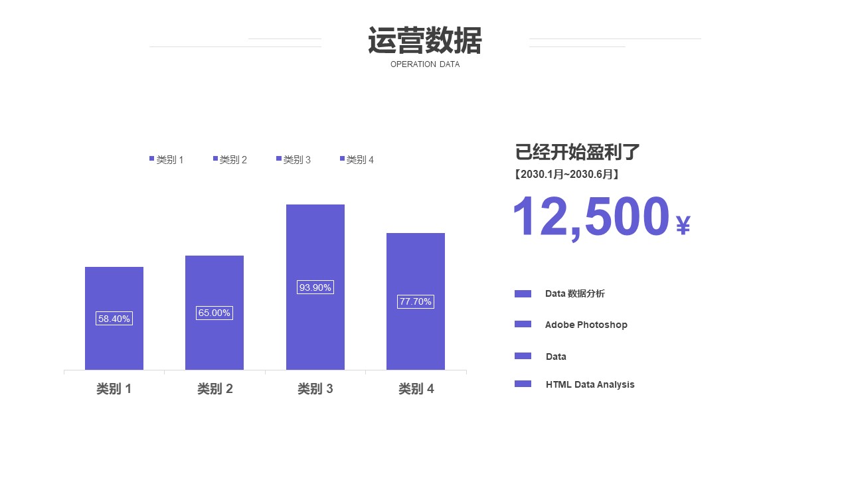Select the HTML Data Analysis label

590,384
